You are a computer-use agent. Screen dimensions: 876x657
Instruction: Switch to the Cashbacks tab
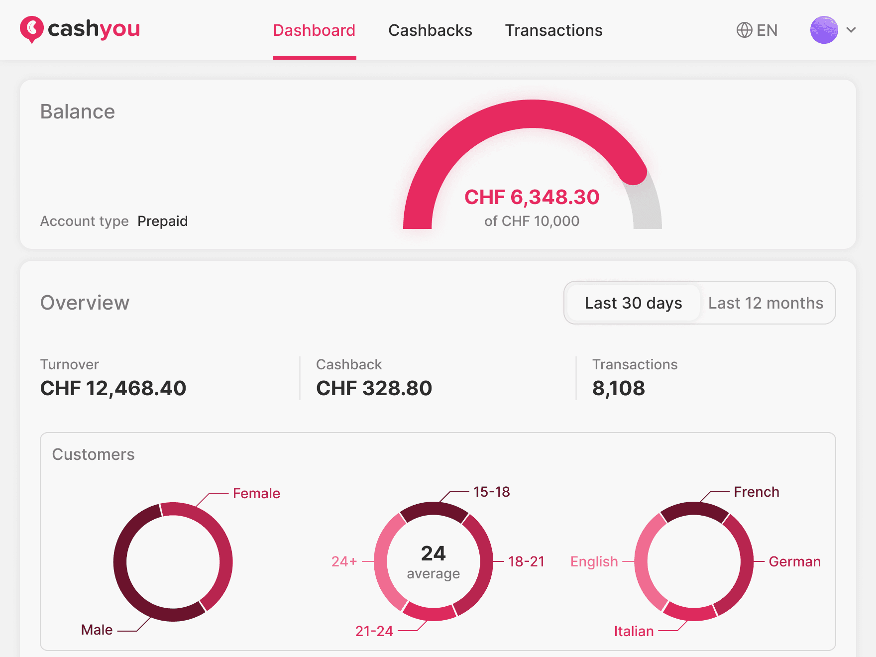tap(430, 30)
